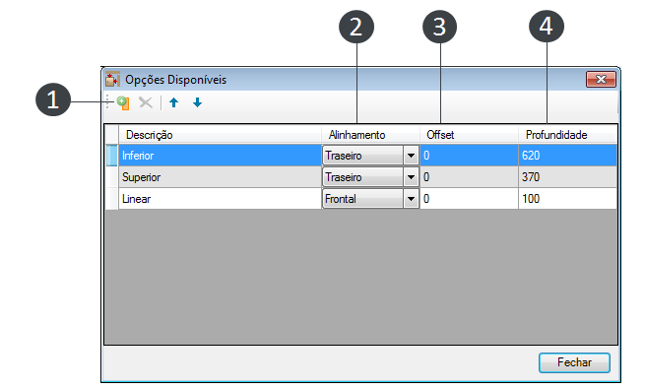Viewport: 645px width, 388px height.
Task: Open Alinhamento dropdown for Superior row
Action: click(x=411, y=177)
